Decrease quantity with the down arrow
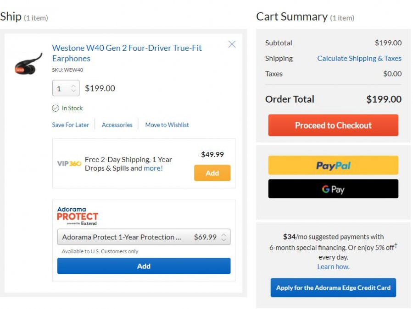The width and height of the screenshot is (413, 309). tap(73, 91)
